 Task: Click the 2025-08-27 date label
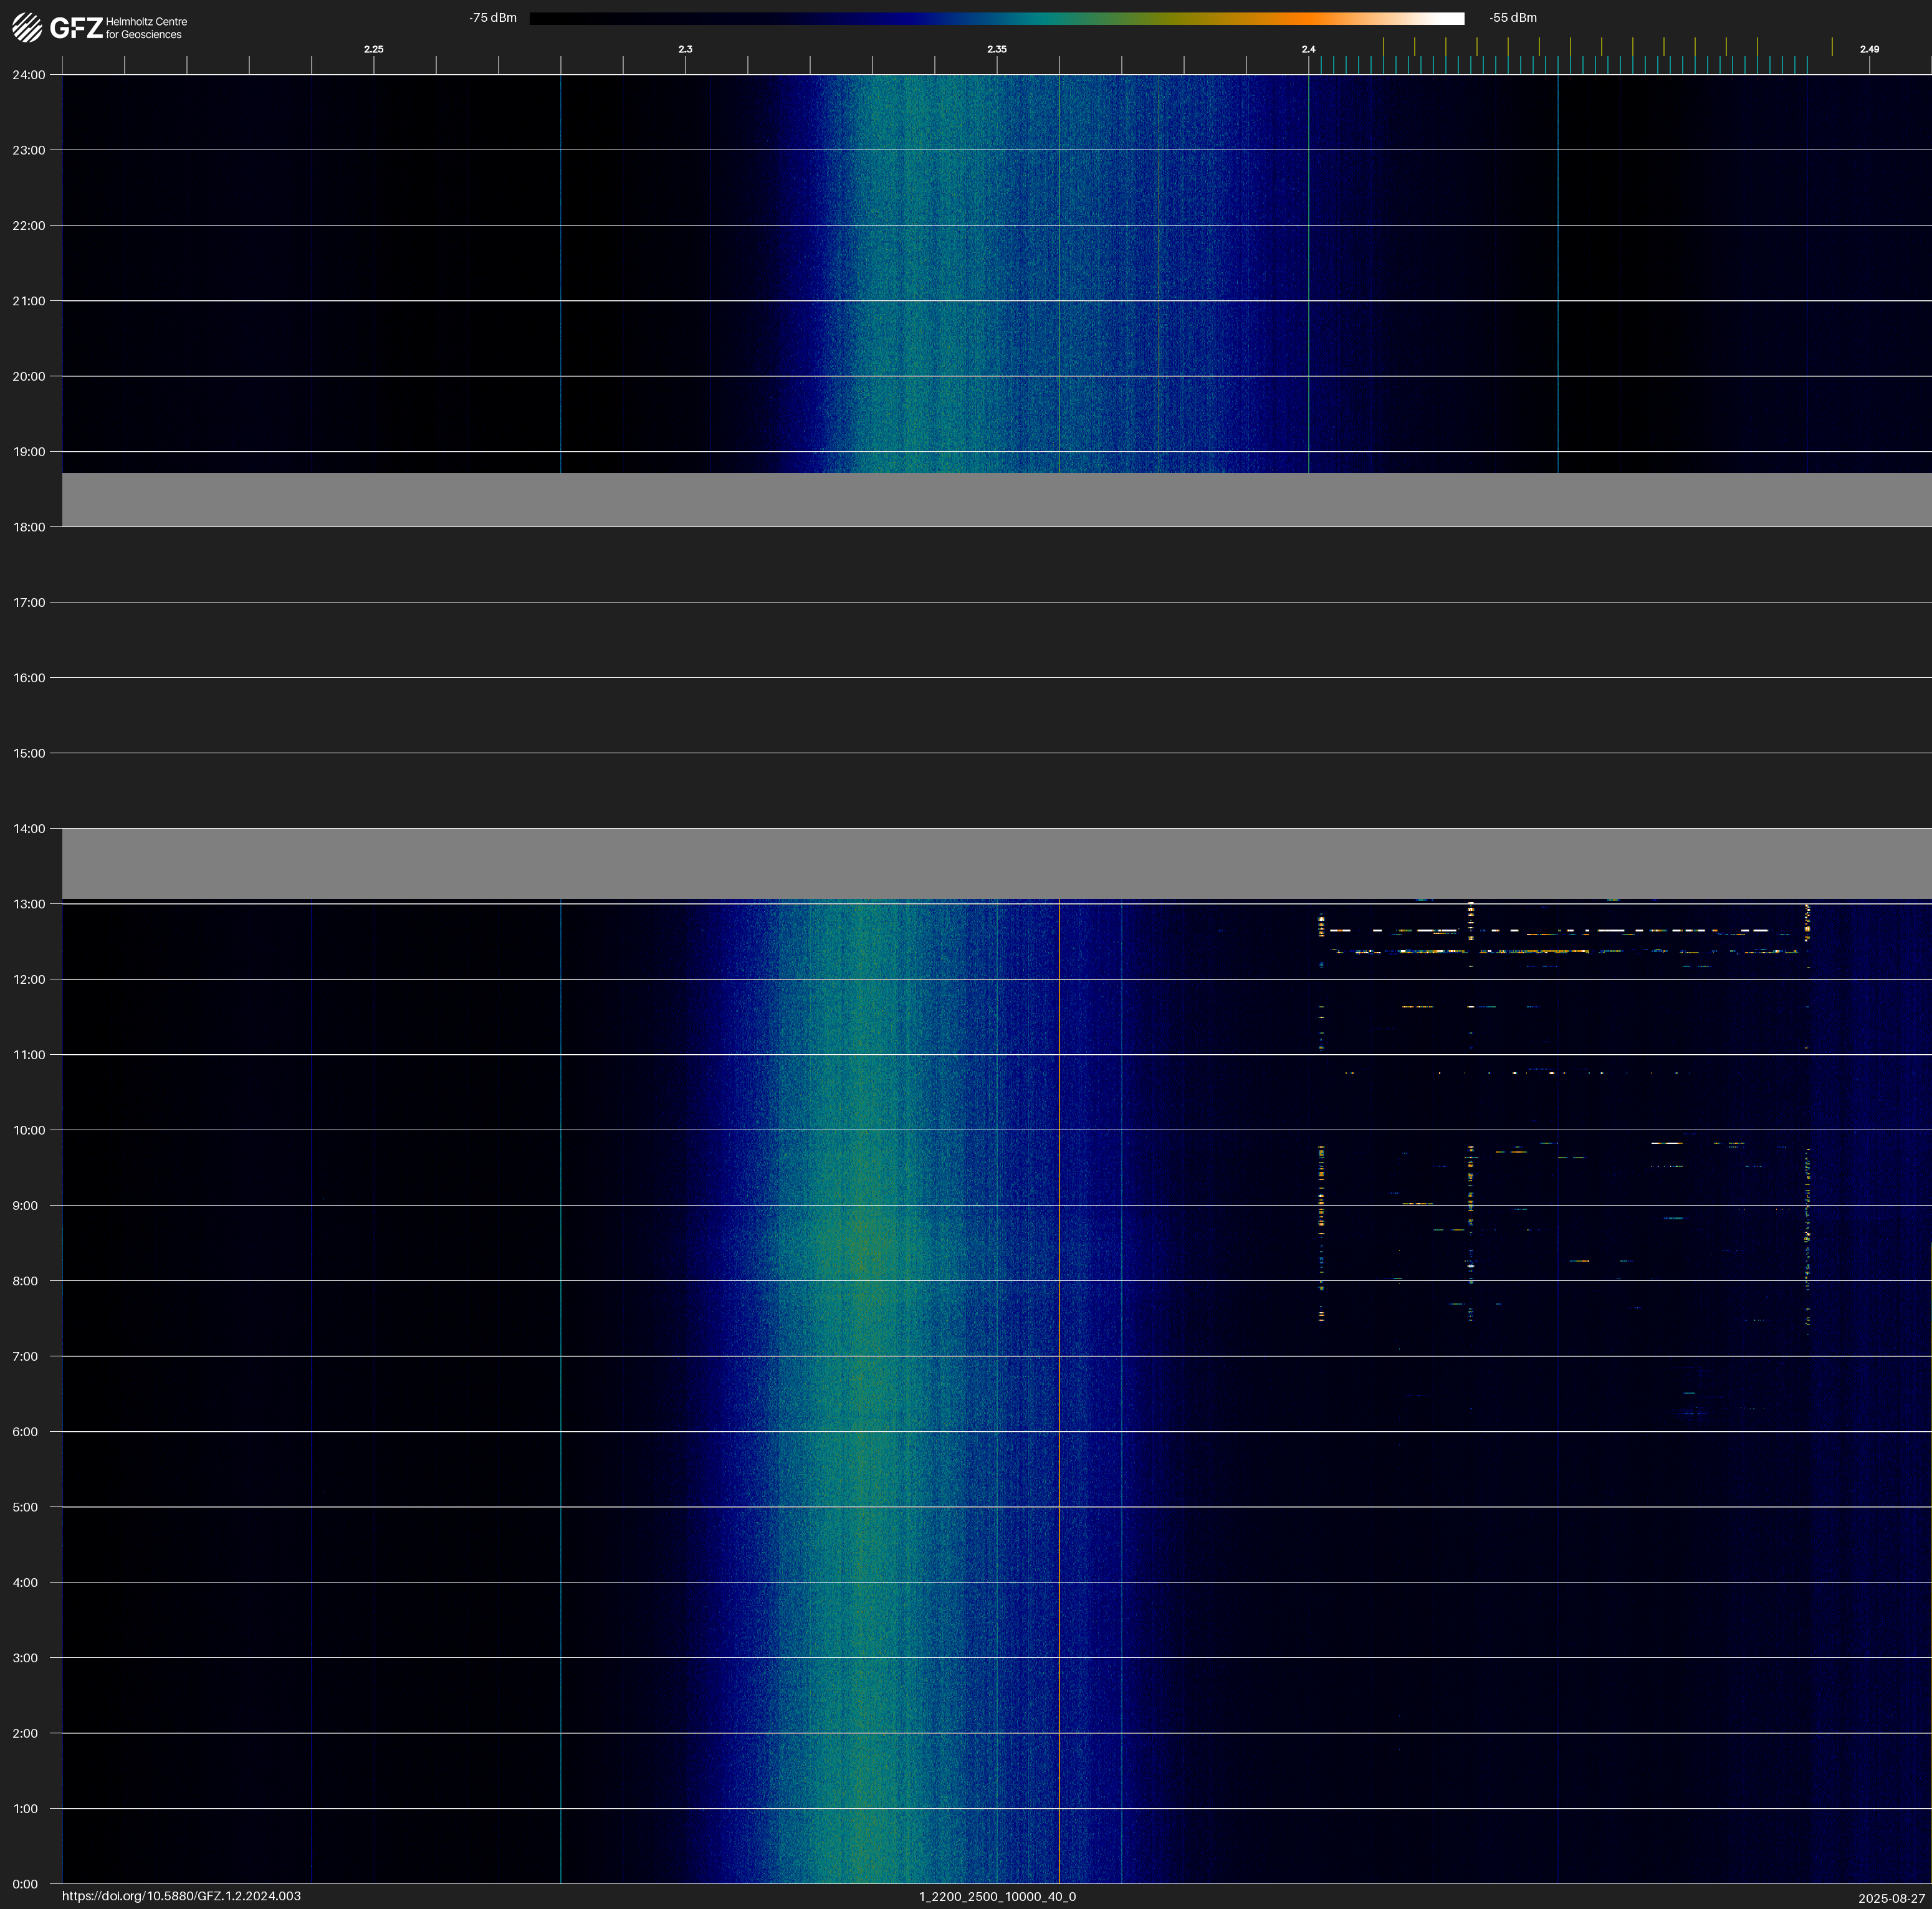(1891, 1898)
